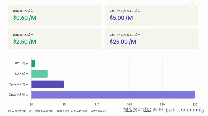The width and height of the screenshot is (208, 116).
Task: Click the $0.60 /M price value
Action: click(25, 18)
